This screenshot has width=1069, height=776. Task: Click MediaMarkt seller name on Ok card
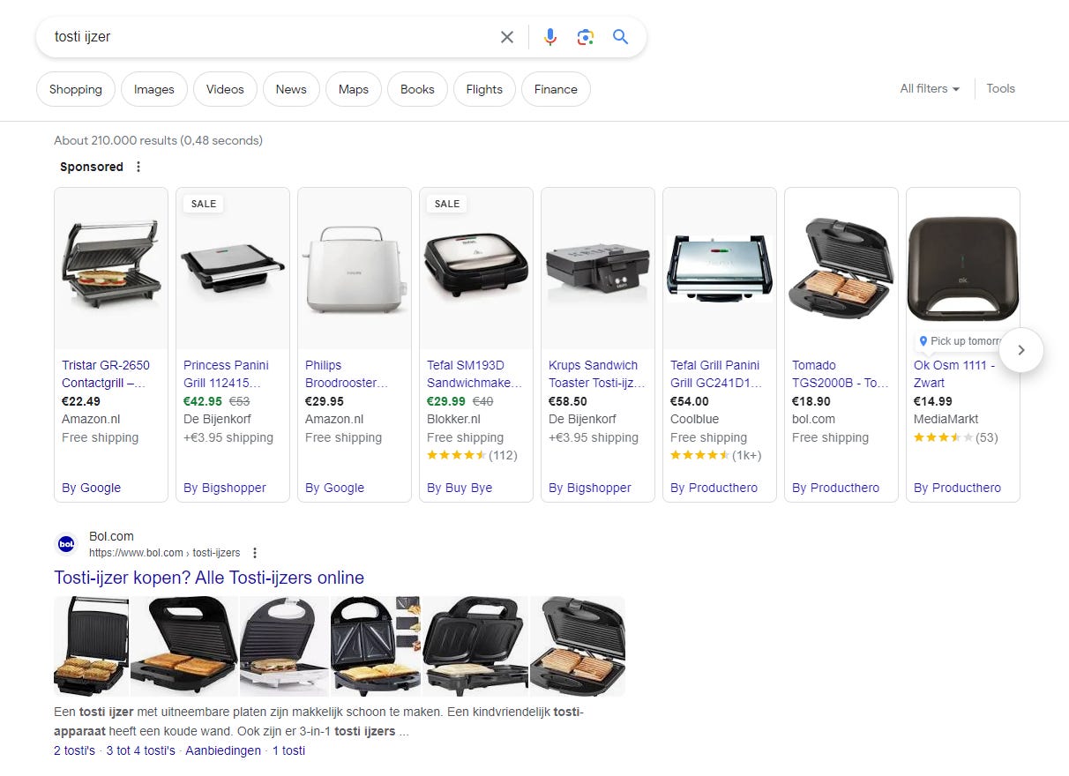[946, 420]
